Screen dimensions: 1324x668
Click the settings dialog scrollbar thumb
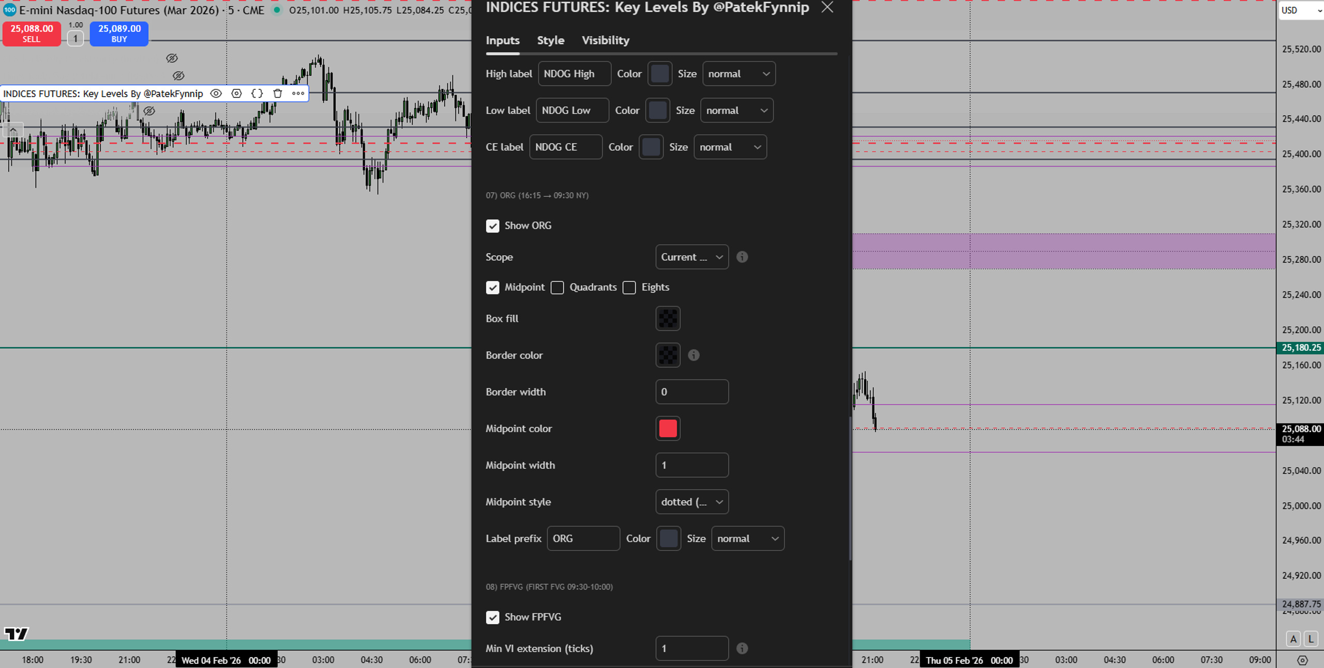tap(850, 489)
